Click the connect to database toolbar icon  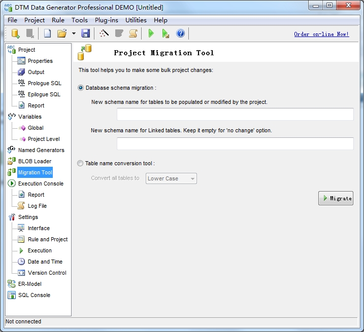(x=16, y=33)
